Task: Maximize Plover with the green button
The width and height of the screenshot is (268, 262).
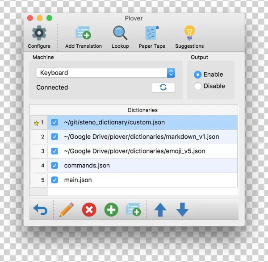Action: (x=50, y=18)
